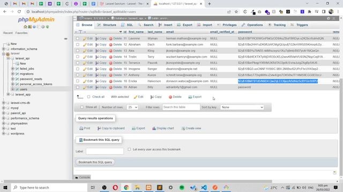The image size is (343, 192).
Task: Click the Filter rows search field
Action: (x=181, y=107)
